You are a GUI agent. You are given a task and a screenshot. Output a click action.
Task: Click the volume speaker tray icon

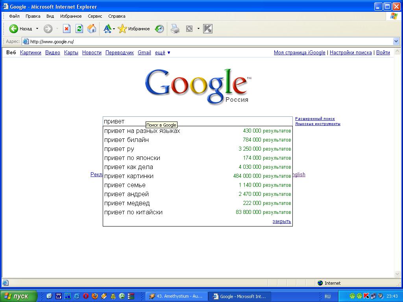pyautogui.click(x=381, y=296)
